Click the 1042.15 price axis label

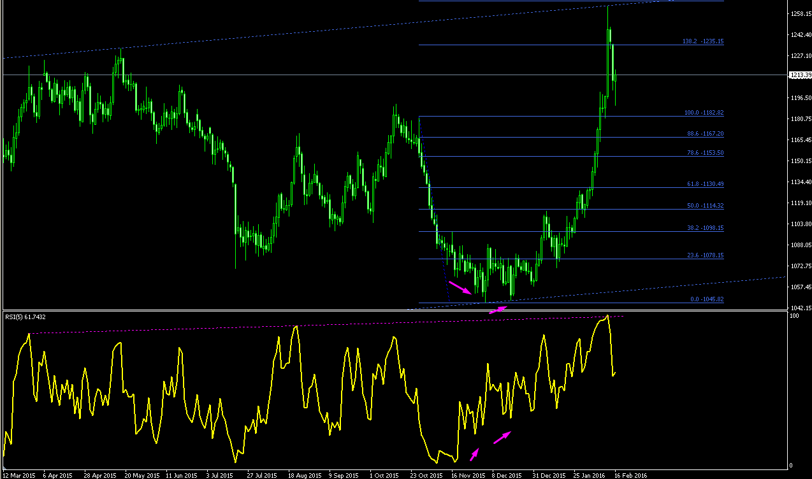(800, 308)
